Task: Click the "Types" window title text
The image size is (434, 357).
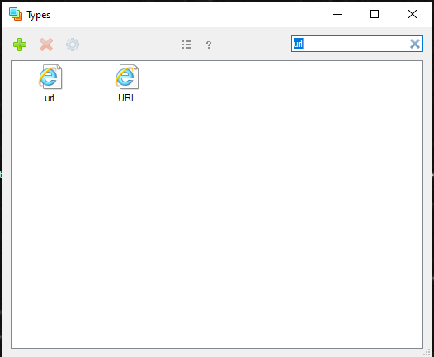Action: tap(39, 15)
